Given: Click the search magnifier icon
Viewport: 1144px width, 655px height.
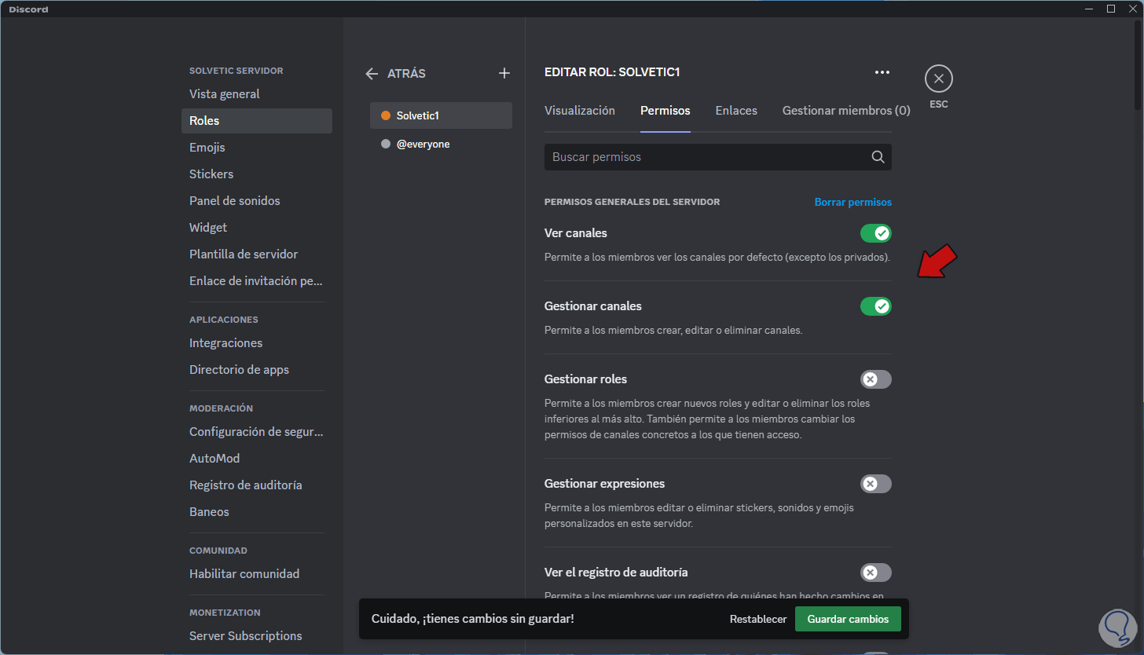Looking at the screenshot, I should 878,157.
